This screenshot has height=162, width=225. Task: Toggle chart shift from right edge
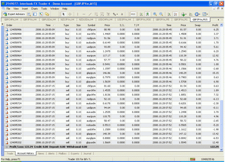pos(175,14)
